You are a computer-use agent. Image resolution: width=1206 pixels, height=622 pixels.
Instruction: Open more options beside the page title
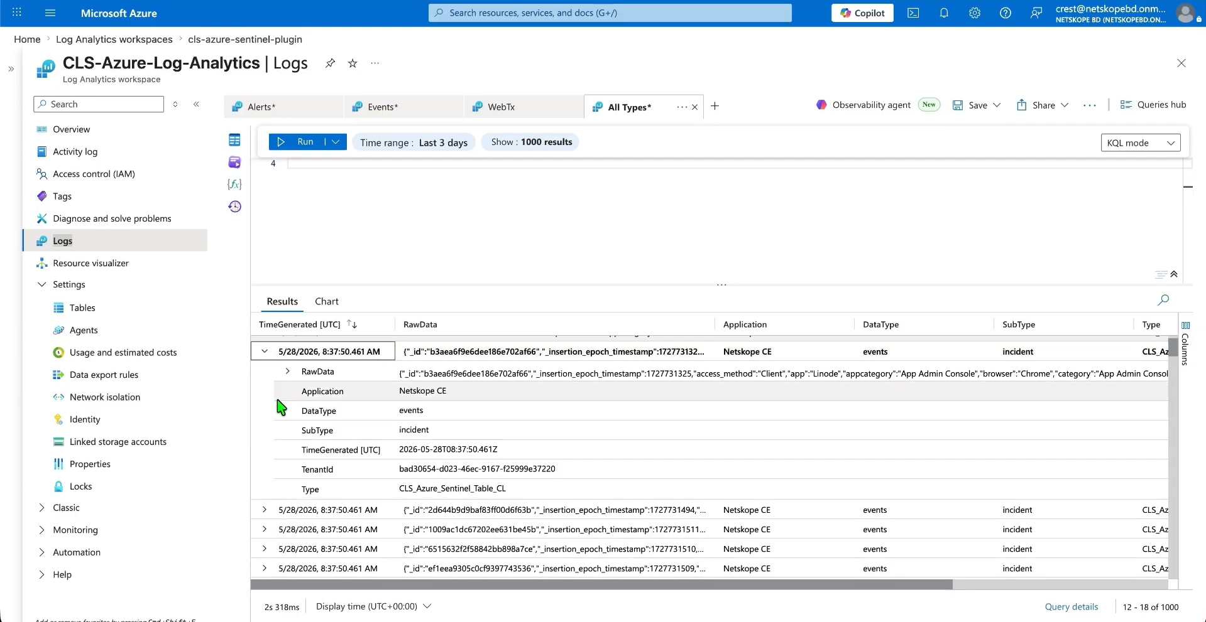point(375,63)
